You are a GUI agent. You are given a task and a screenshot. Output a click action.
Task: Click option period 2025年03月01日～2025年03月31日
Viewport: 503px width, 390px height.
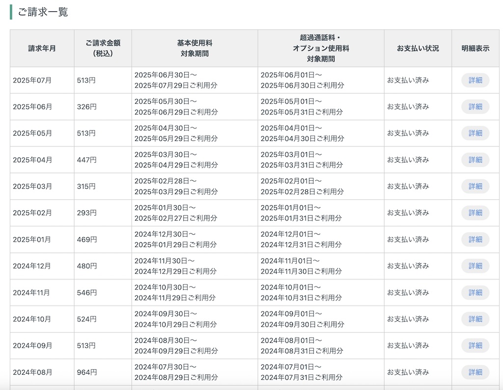click(x=302, y=160)
